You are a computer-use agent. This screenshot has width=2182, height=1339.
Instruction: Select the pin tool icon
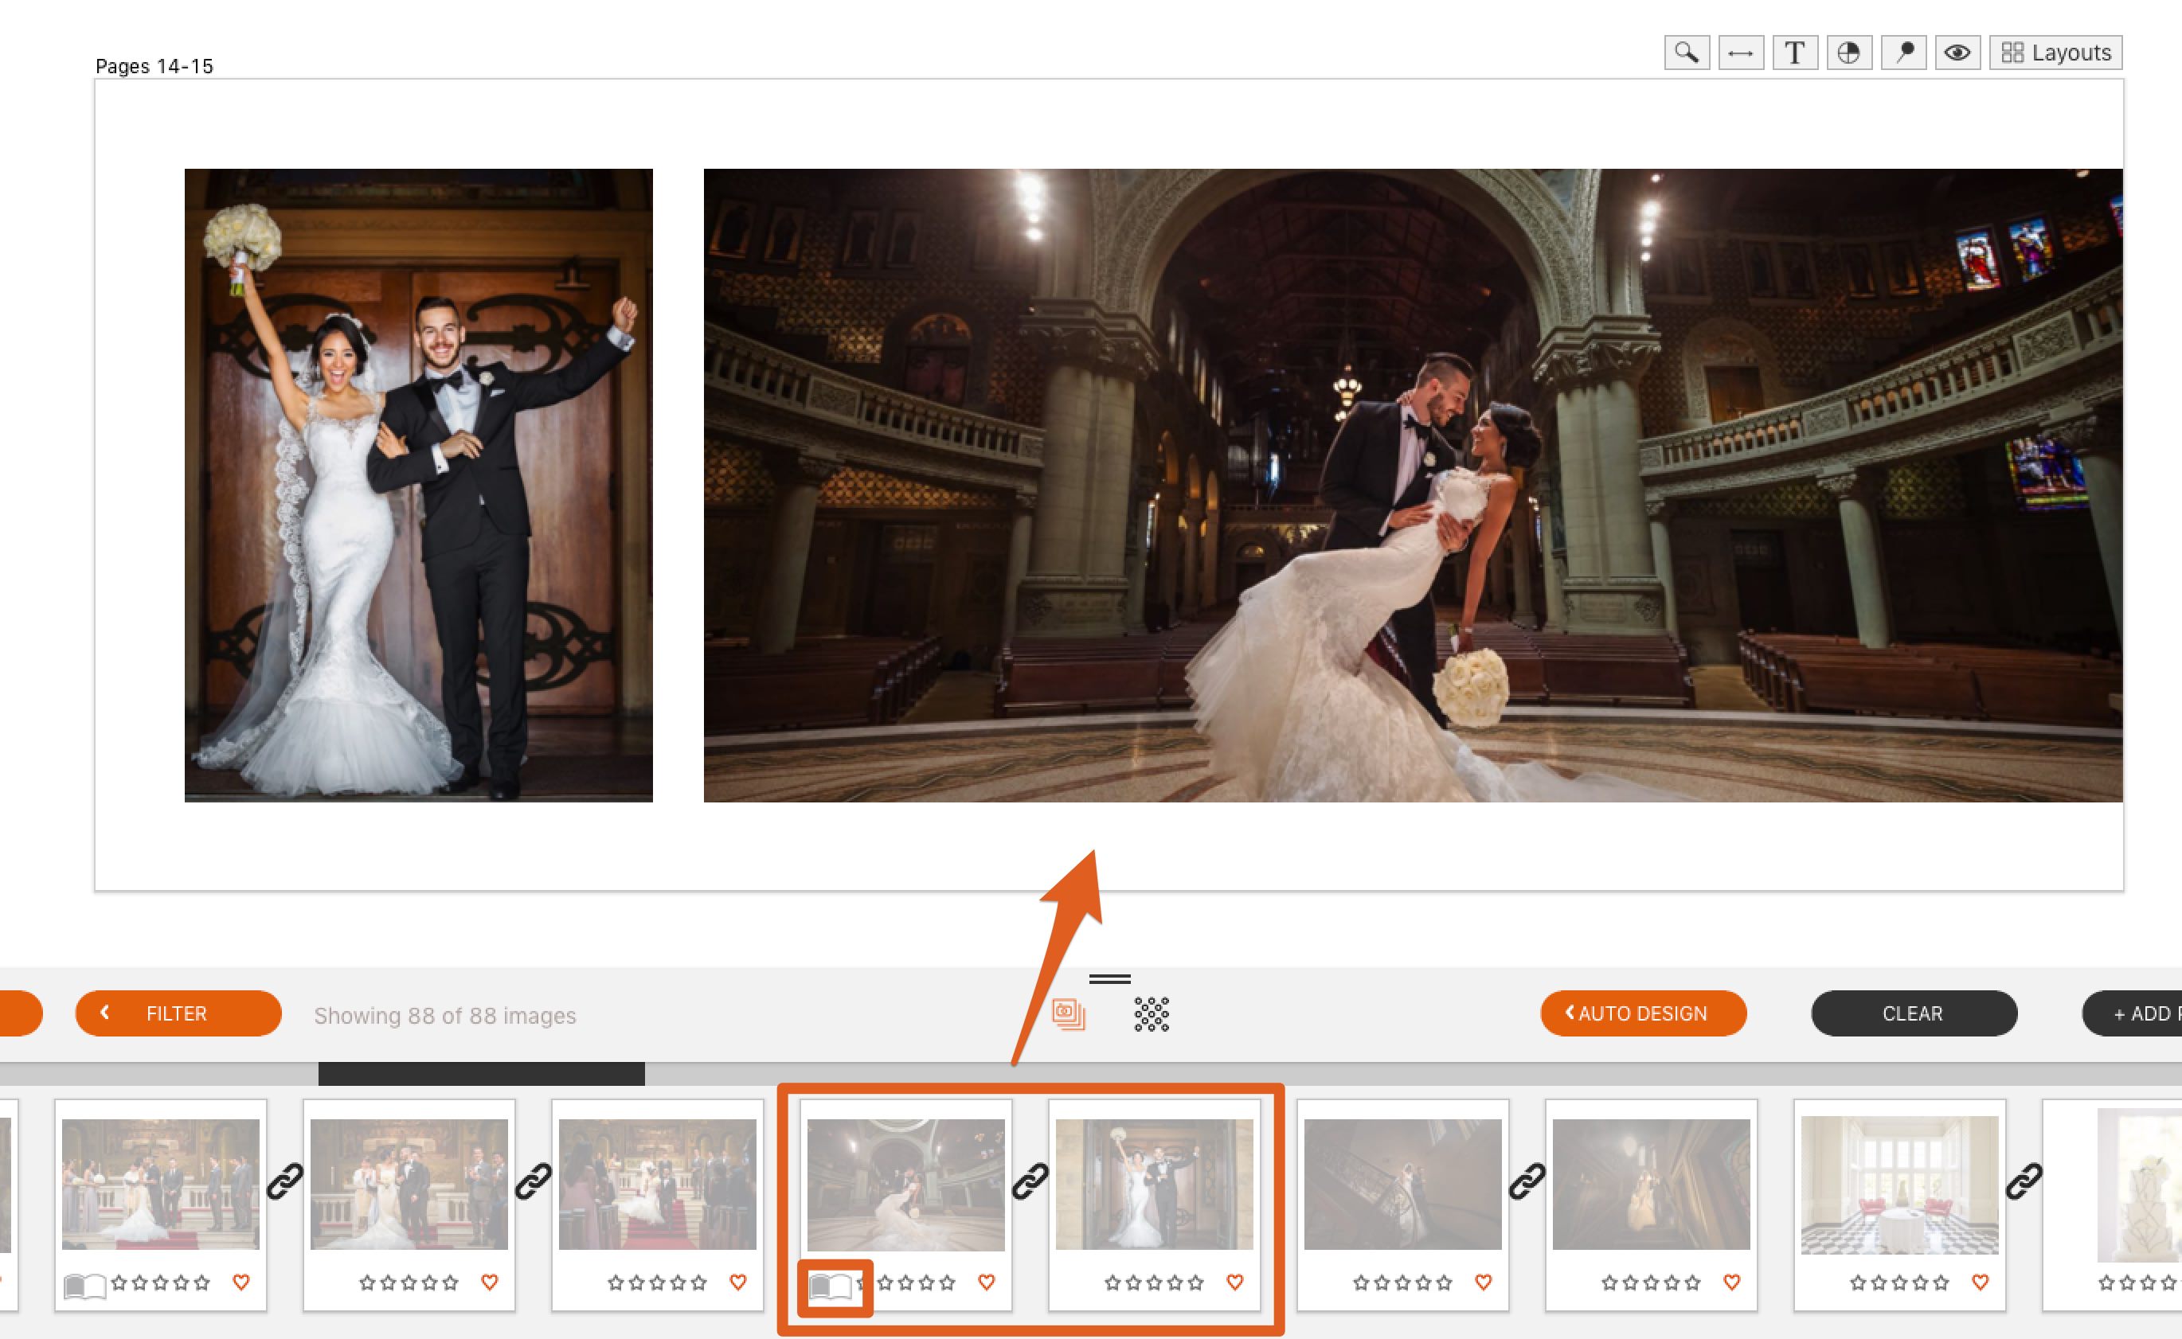(x=1904, y=53)
